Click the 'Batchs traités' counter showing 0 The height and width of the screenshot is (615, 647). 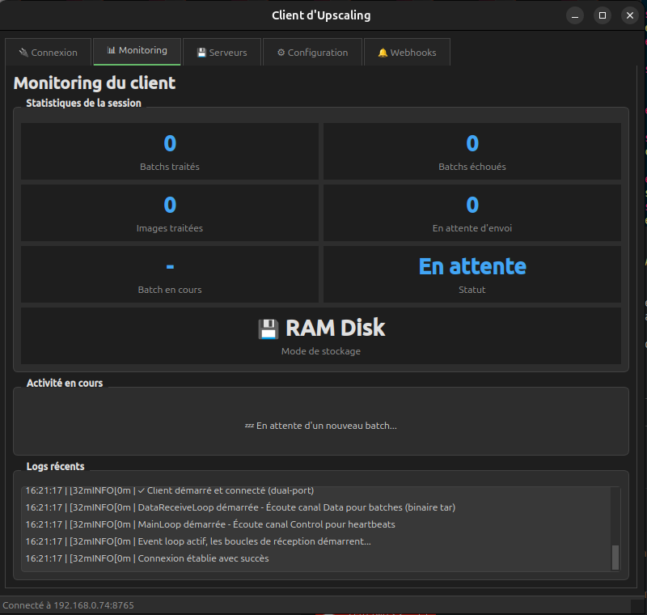[169, 151]
